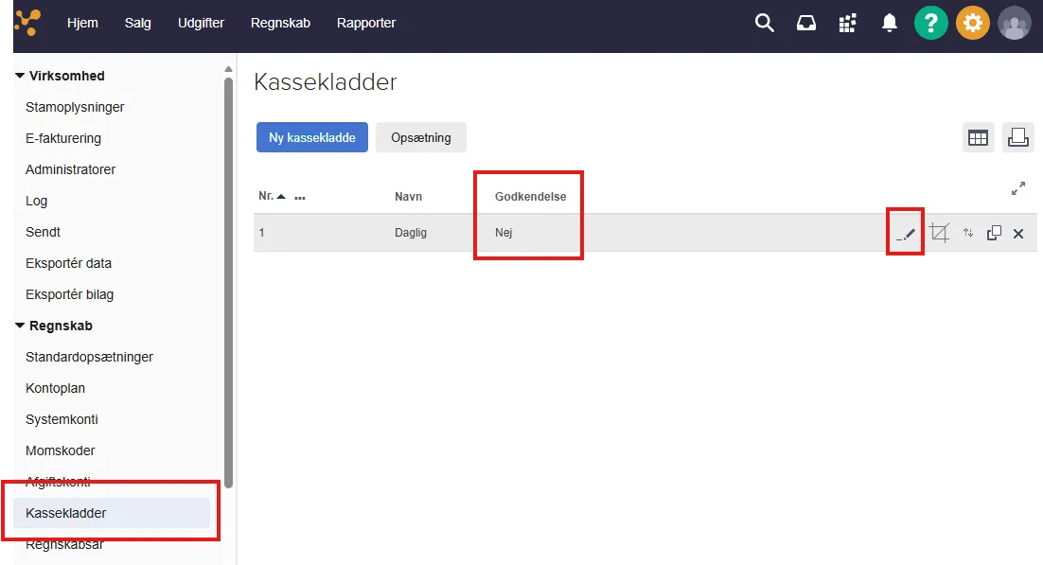Click the table columns view icon
The image size is (1043, 565).
tap(978, 138)
